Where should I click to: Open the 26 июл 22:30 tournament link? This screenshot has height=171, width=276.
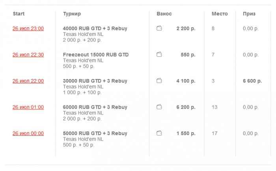(28, 54)
